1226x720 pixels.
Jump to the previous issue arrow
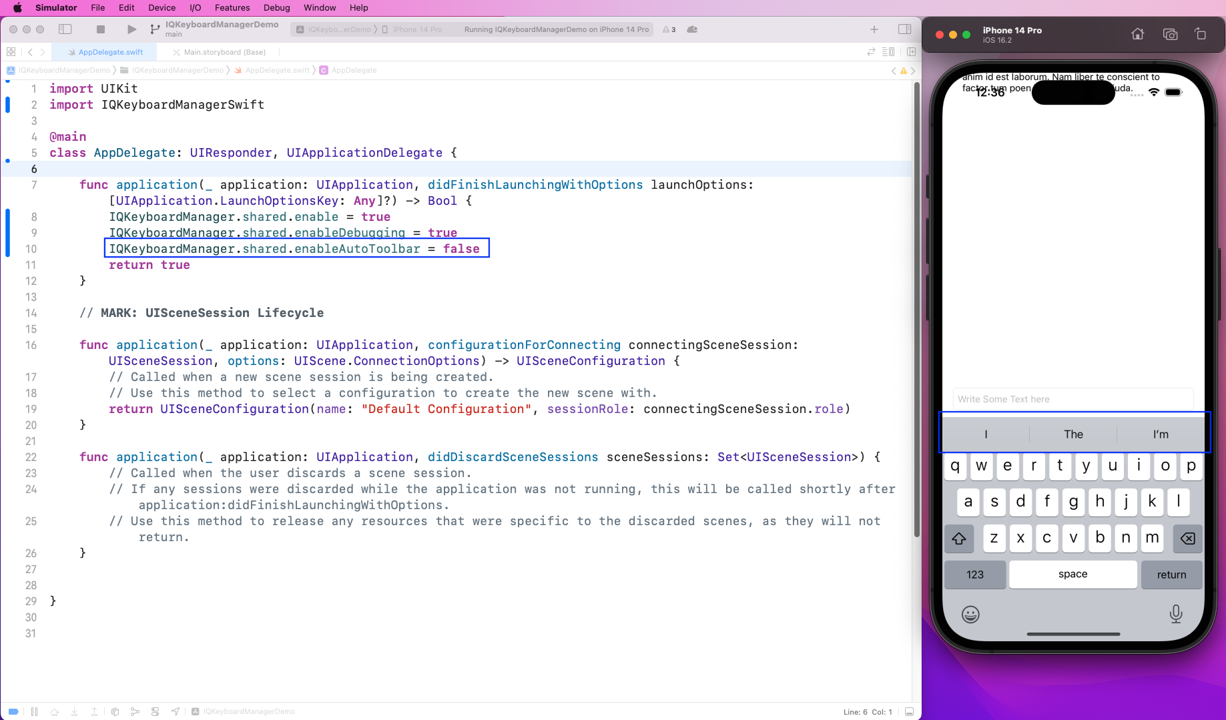point(894,71)
